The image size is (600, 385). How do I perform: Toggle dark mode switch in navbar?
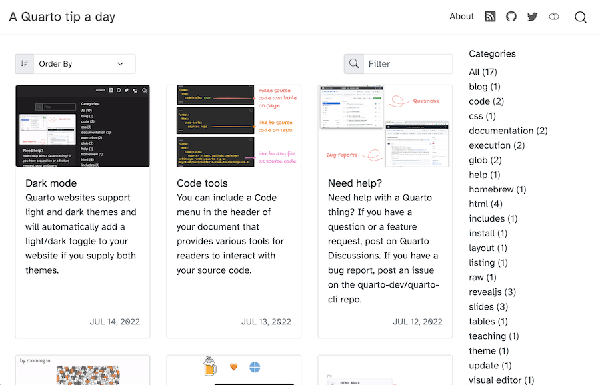[553, 17]
